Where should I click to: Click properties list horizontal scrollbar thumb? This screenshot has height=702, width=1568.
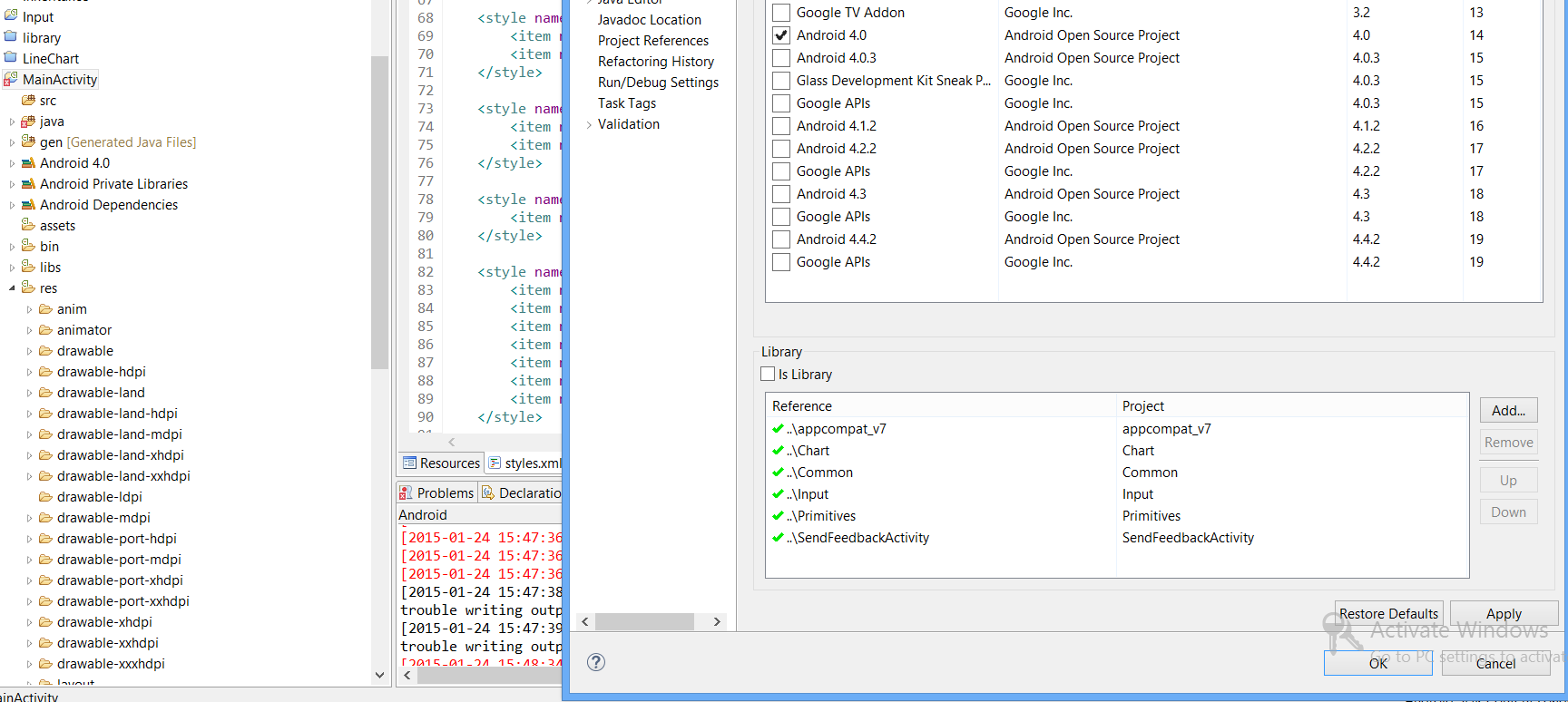pos(644,621)
